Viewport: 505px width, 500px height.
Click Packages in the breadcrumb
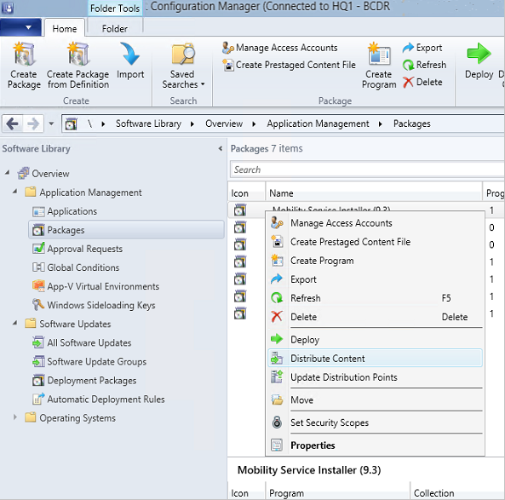[x=411, y=124]
